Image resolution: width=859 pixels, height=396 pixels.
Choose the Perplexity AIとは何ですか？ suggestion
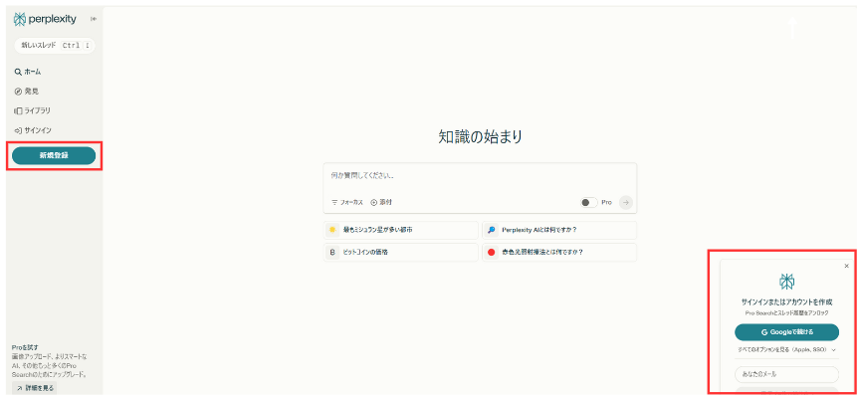pos(559,231)
